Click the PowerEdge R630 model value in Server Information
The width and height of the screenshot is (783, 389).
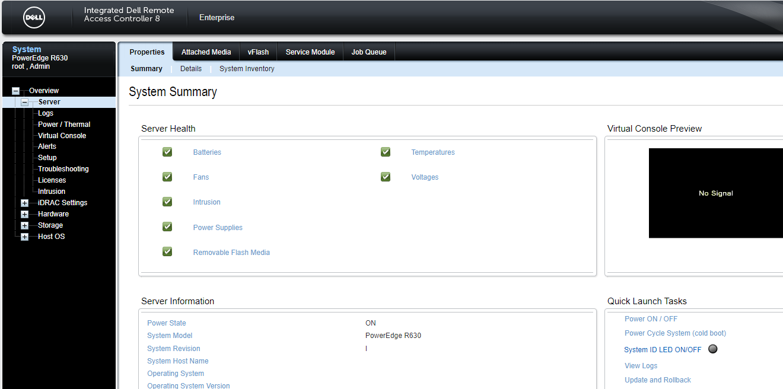tap(393, 336)
